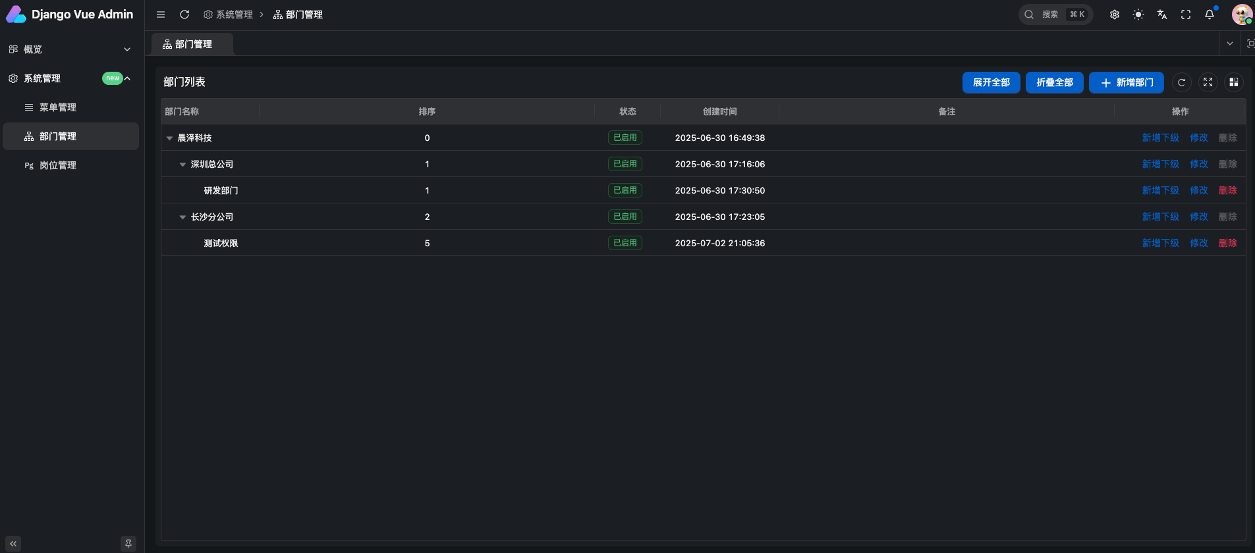Click the hamburger menu collapse icon
The image size is (1255, 553).
click(161, 14)
